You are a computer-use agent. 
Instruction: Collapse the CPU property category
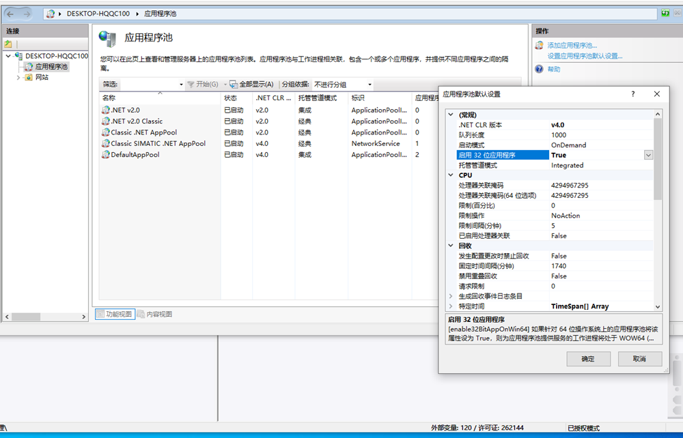coord(451,175)
